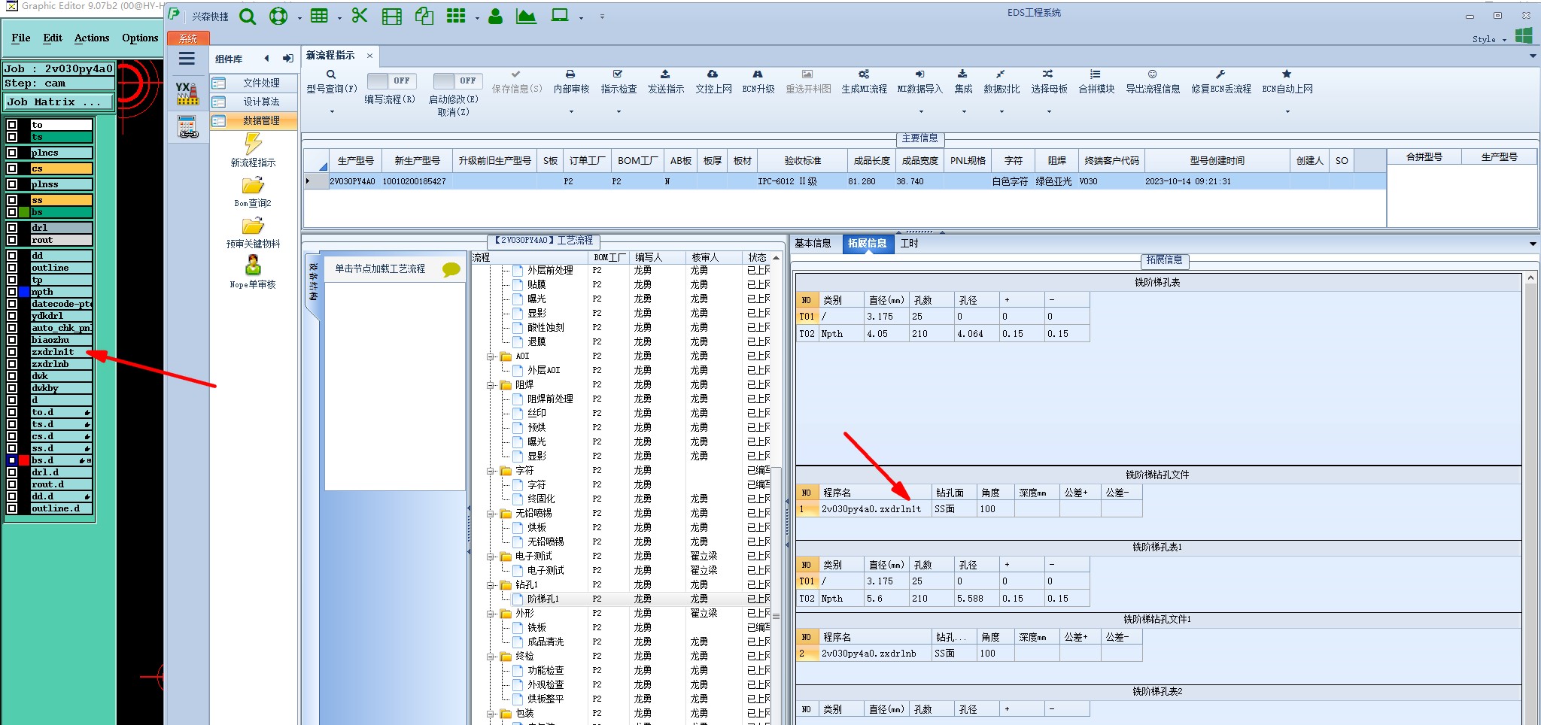Screen dimensions: 1541x725
Task: Open Options menu in Graphic Editor
Action: click(140, 38)
